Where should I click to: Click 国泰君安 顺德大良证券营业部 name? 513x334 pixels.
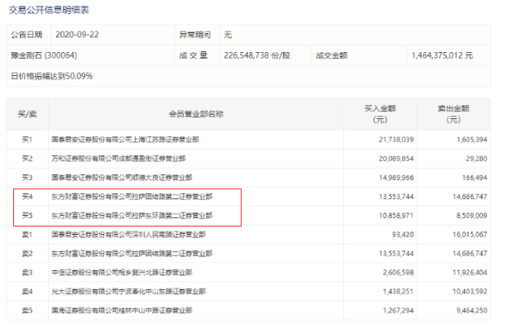click(122, 178)
